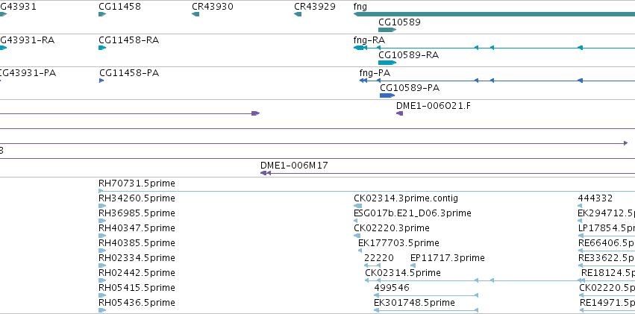Click the CG11458 gene arrow glyph
This screenshot has width=635, height=314.
click(x=102, y=14)
